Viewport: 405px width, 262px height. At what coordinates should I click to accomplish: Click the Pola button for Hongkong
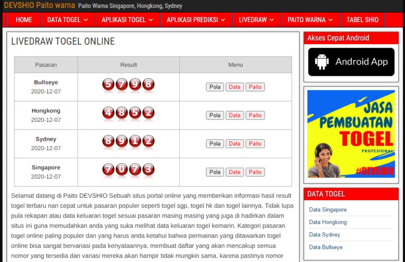pos(215,115)
